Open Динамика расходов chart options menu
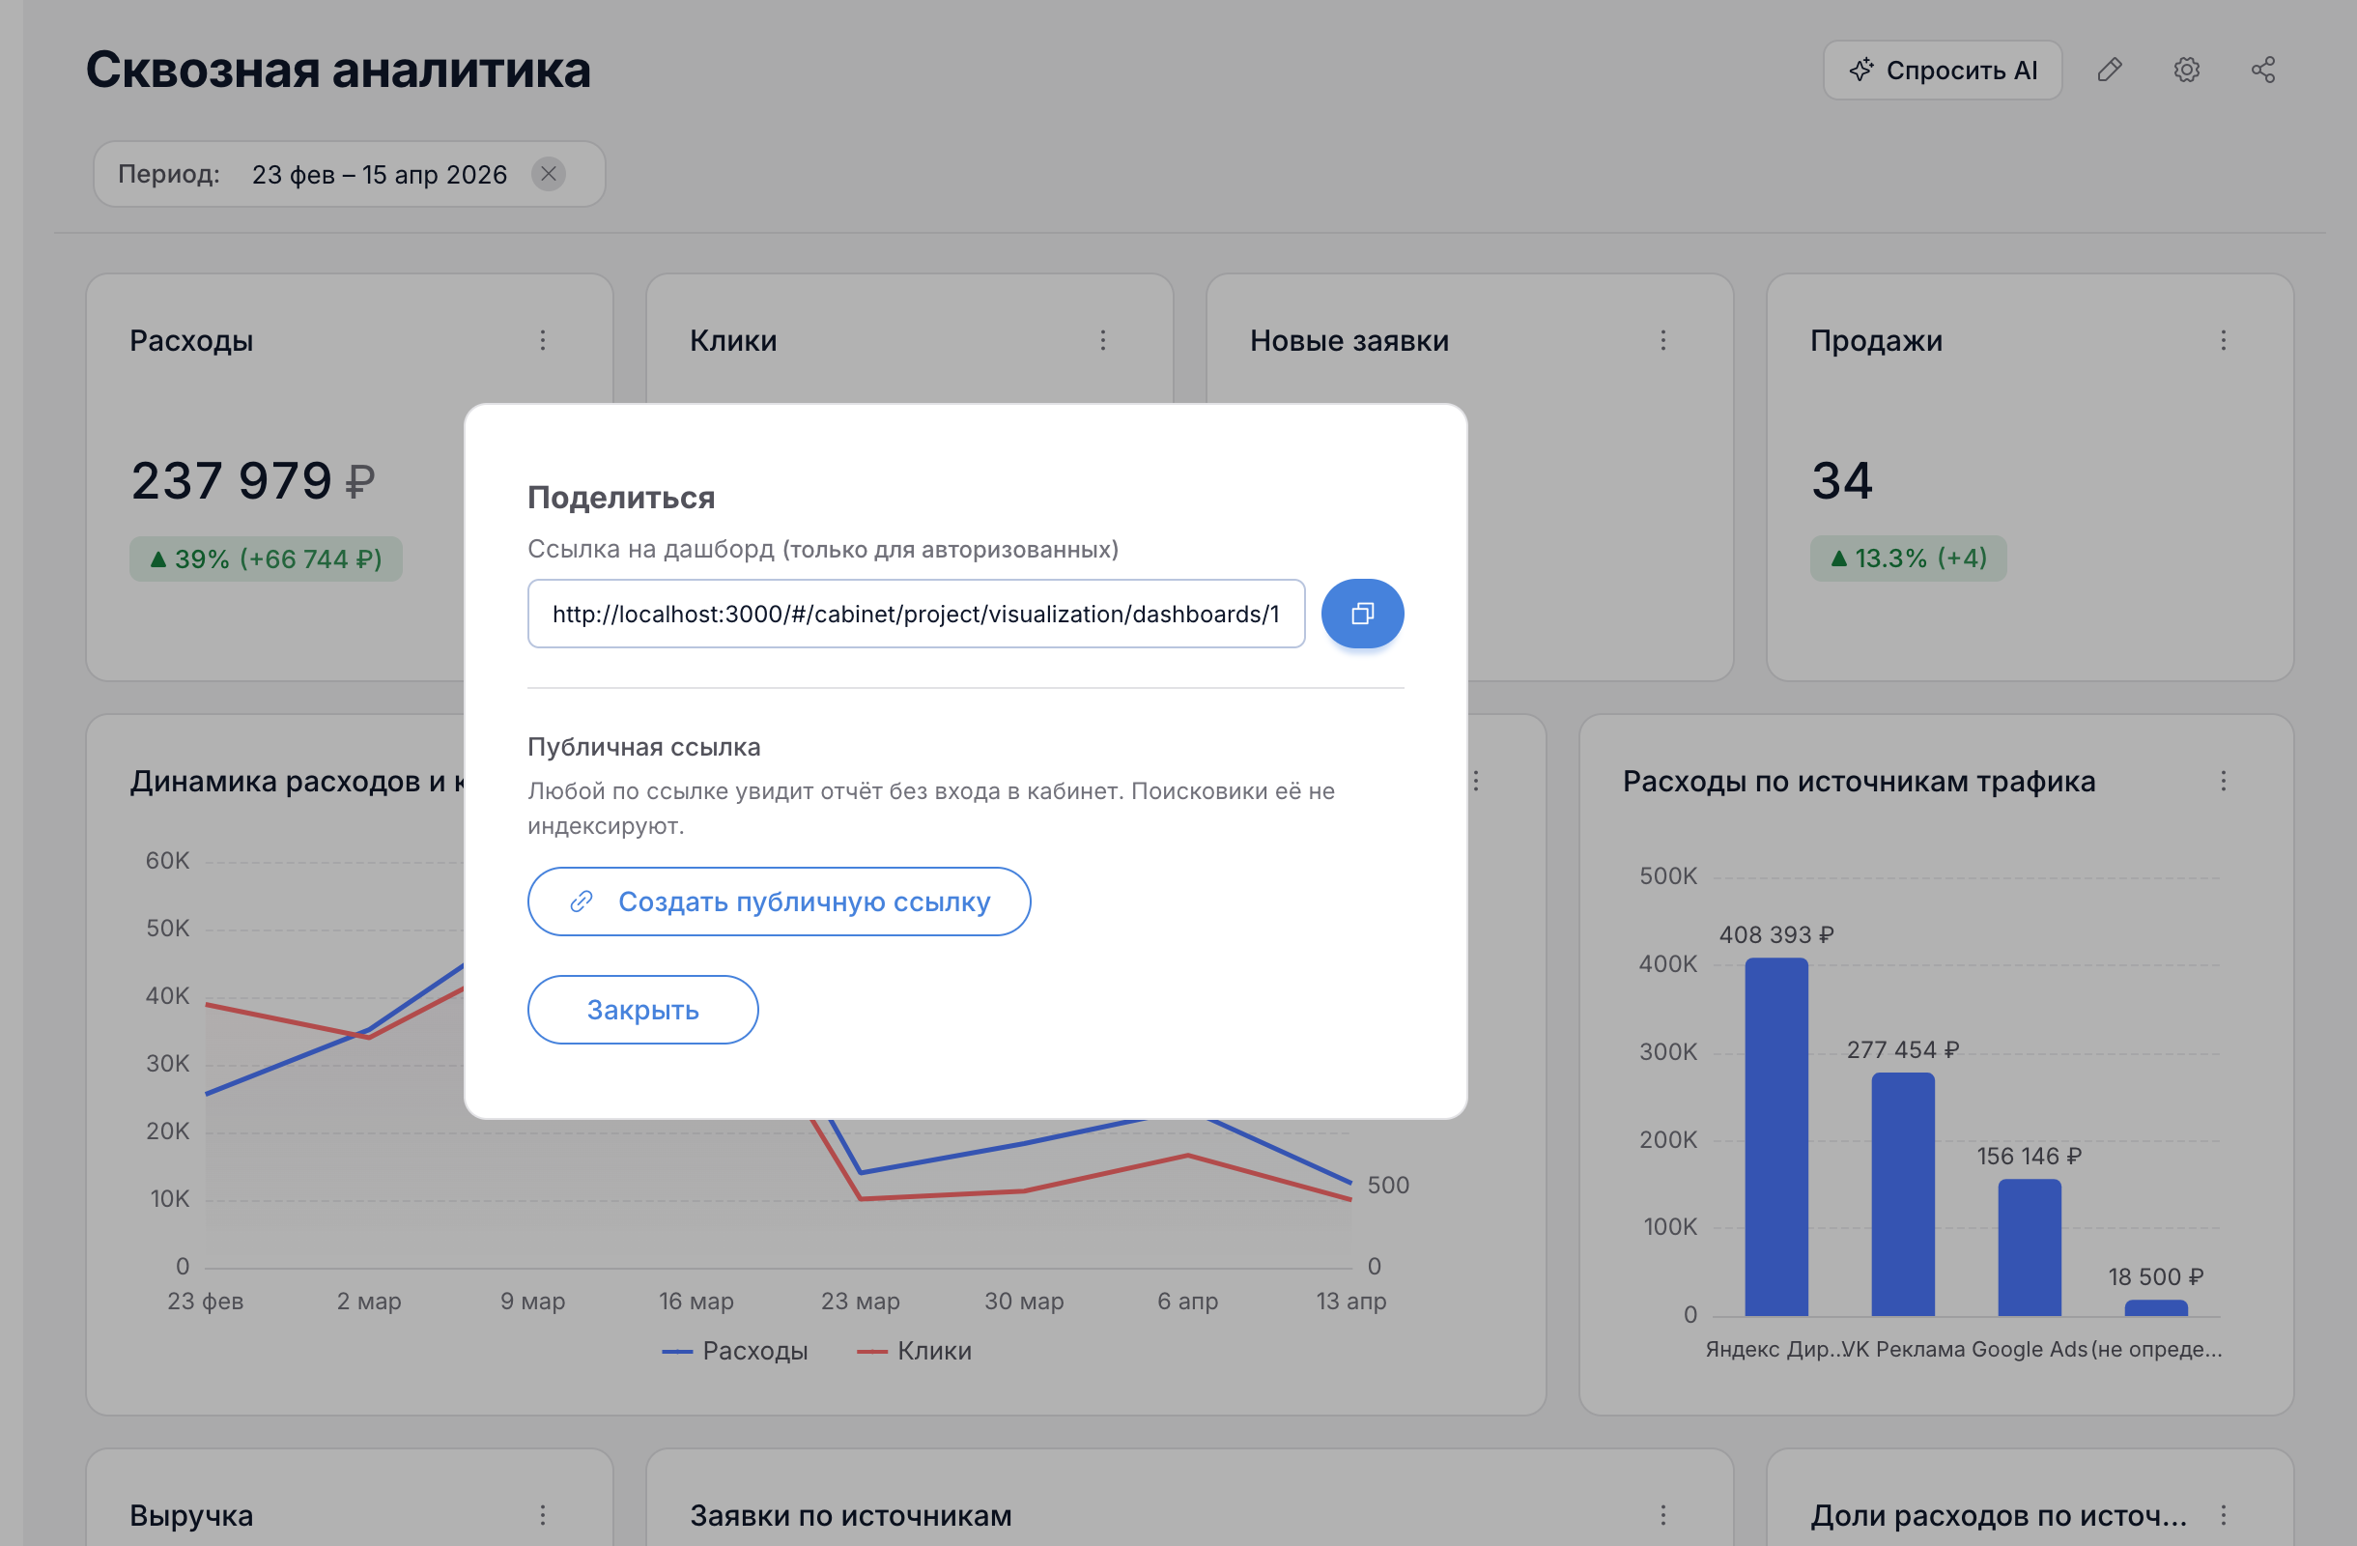Viewport: 2357px width, 1546px height. point(1477,782)
